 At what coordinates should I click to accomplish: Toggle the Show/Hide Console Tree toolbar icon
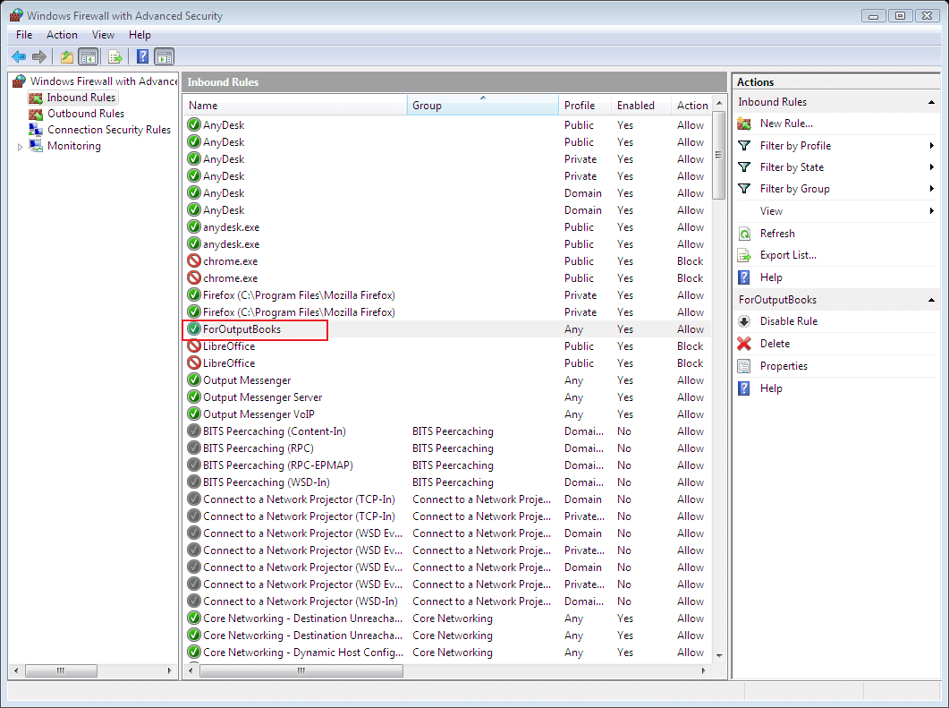pos(89,57)
